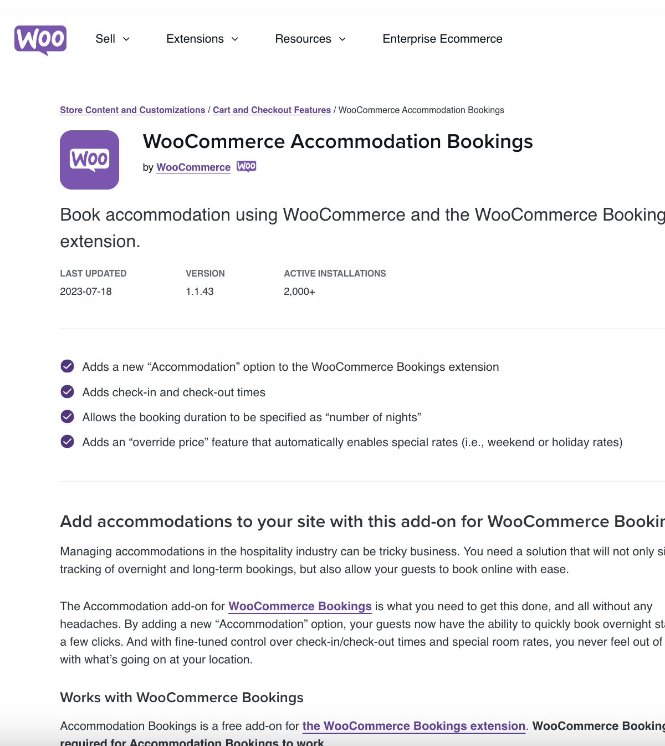Image resolution: width=665 pixels, height=746 pixels.
Task: Follow the Cart and Checkout Features breadcrumb link
Action: [x=272, y=110]
